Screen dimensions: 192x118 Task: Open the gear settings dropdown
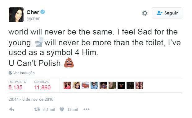tap(145, 13)
